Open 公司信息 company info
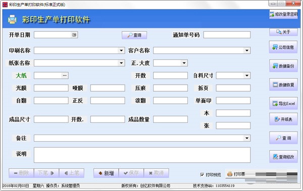The image size is (303, 191). pos(283,47)
